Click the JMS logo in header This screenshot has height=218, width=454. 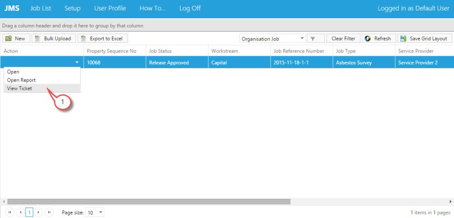[x=12, y=8]
